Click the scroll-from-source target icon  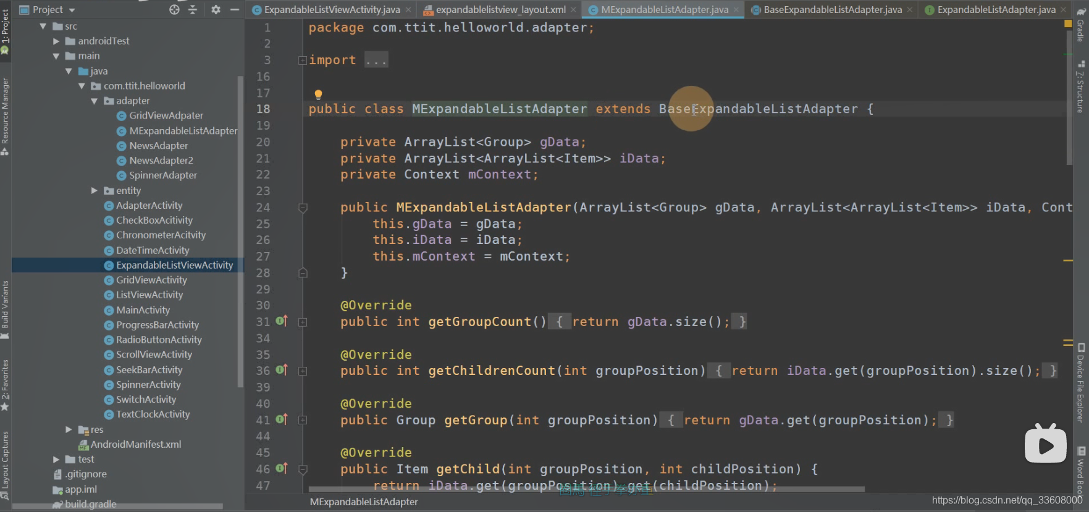pos(174,10)
